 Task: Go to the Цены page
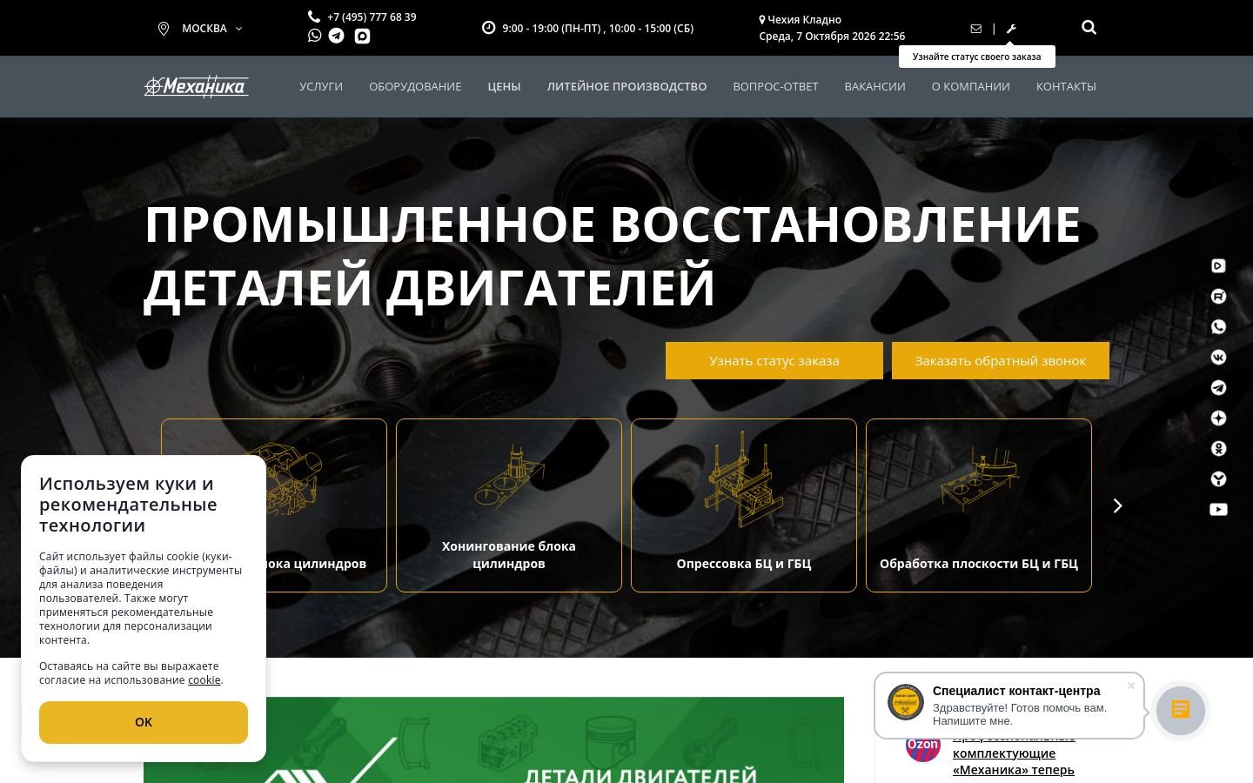504,86
